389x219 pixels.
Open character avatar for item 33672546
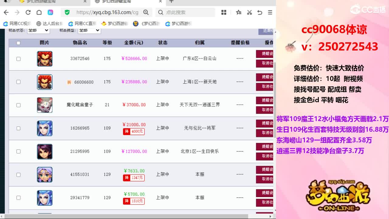(x=45, y=59)
